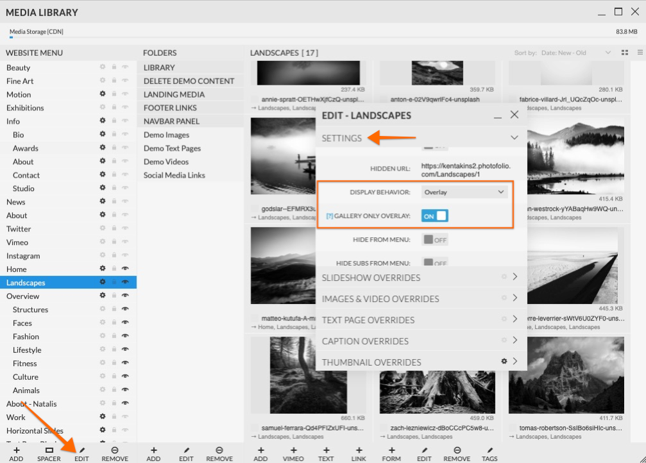This screenshot has width=646, height=463.
Task: Remove the selected folder
Action: pyautogui.click(x=219, y=454)
